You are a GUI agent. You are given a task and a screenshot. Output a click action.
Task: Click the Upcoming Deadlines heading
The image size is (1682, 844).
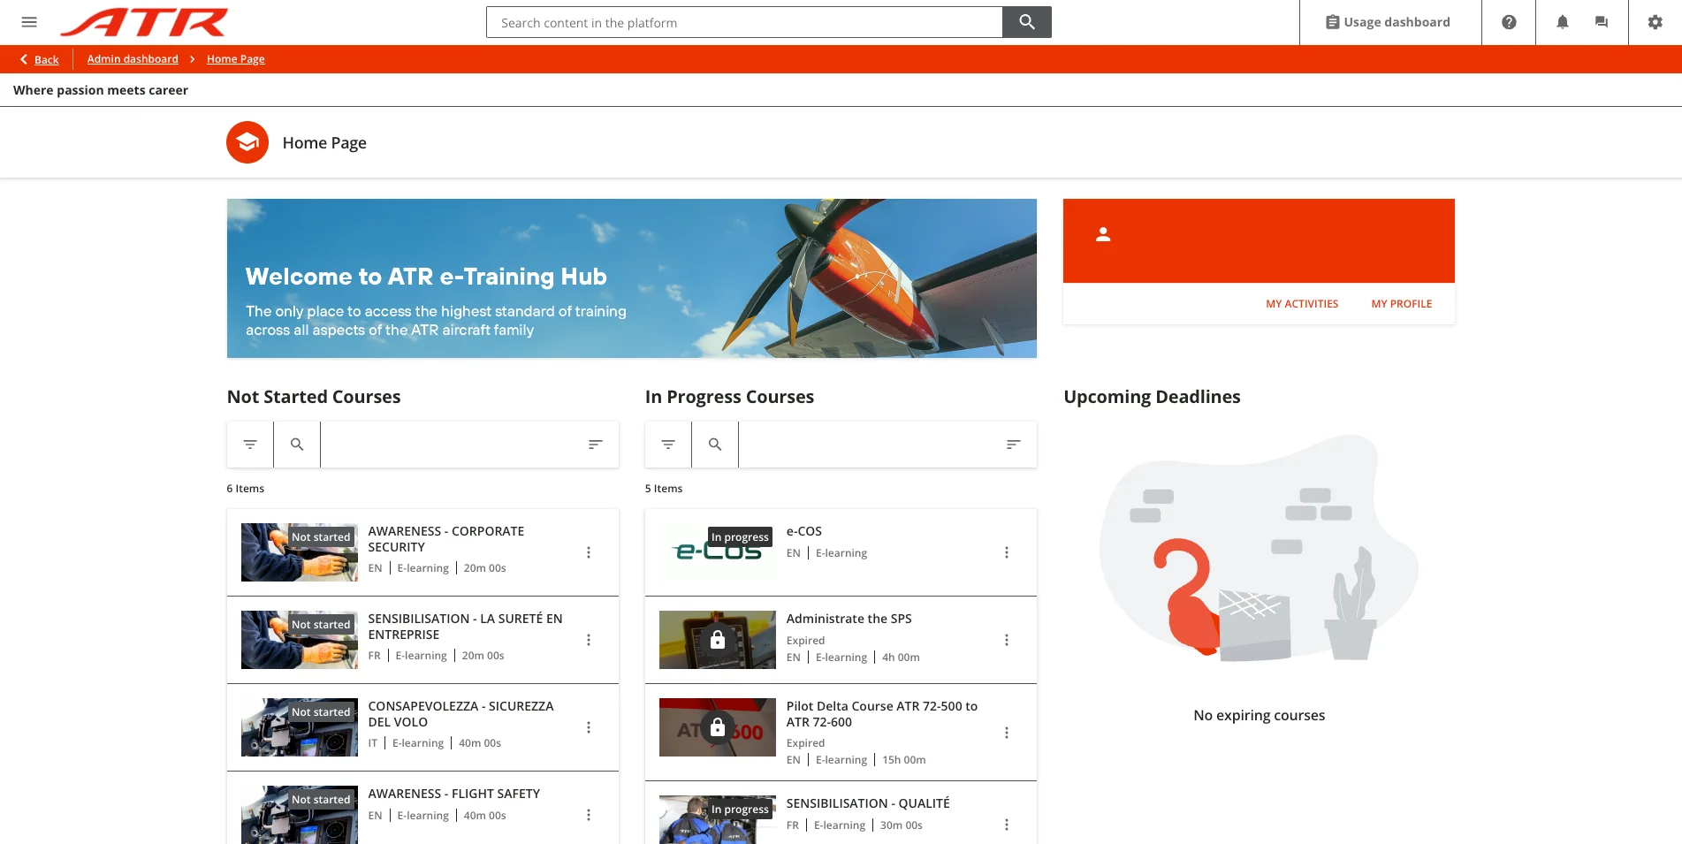[x=1153, y=397]
